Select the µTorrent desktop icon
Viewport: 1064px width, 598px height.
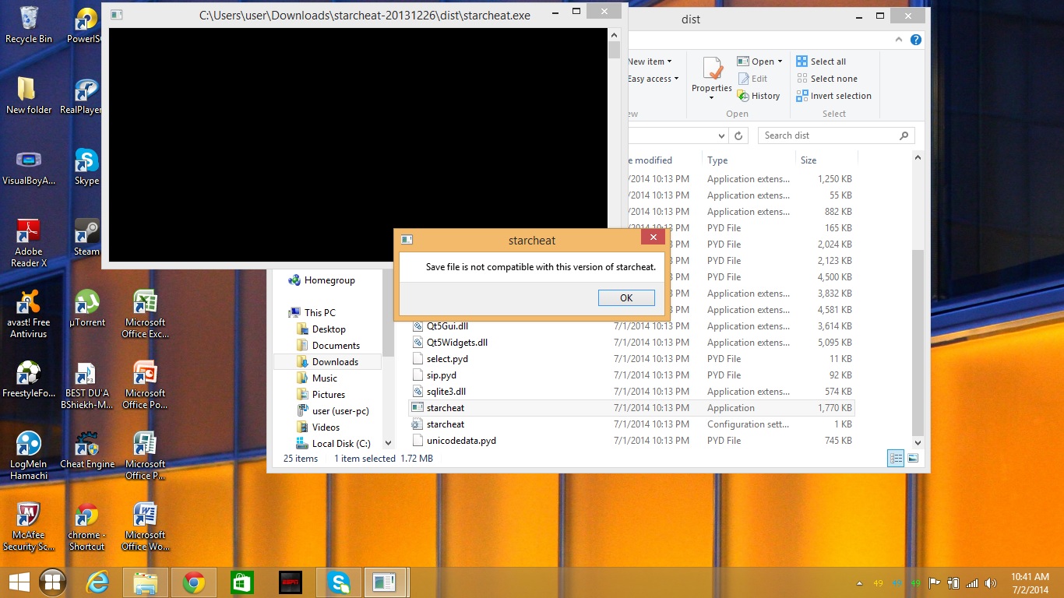tap(86, 308)
